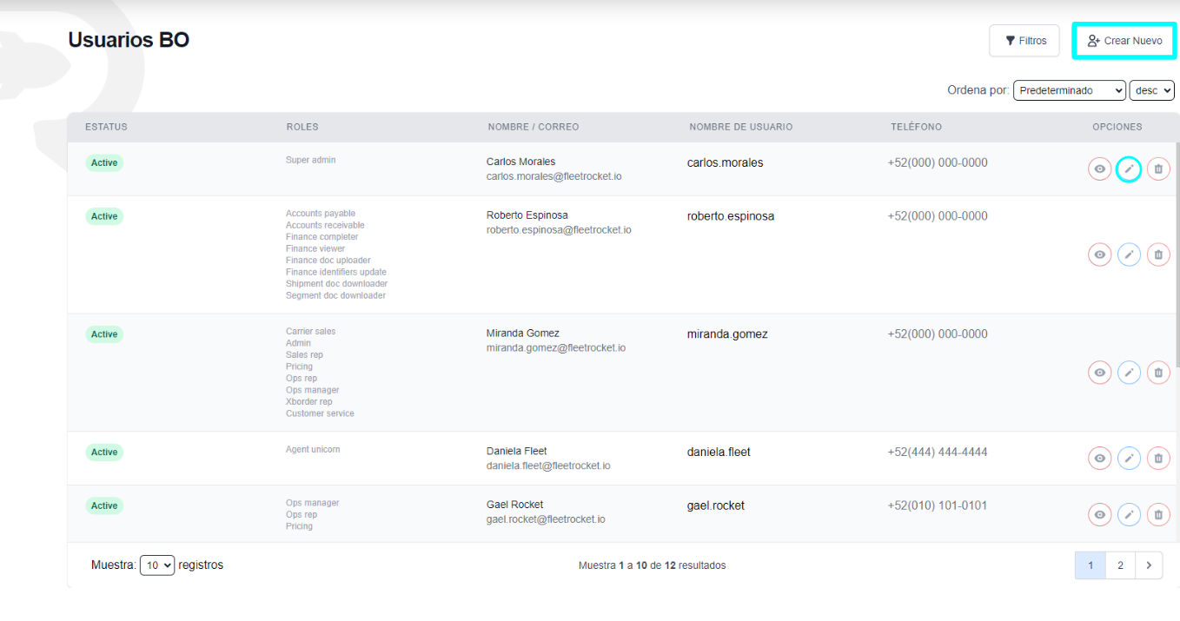Click Crear Nuevo to add a user

pyautogui.click(x=1124, y=40)
